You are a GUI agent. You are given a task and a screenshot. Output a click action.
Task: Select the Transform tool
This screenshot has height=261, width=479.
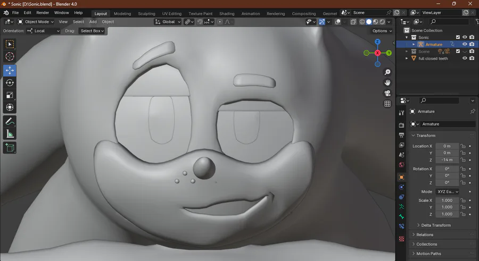tap(10, 107)
